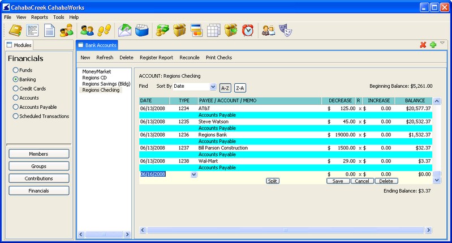The image size is (452, 243).
Task: Open the Sort By Date dropdown
Action: pyautogui.click(x=213, y=87)
